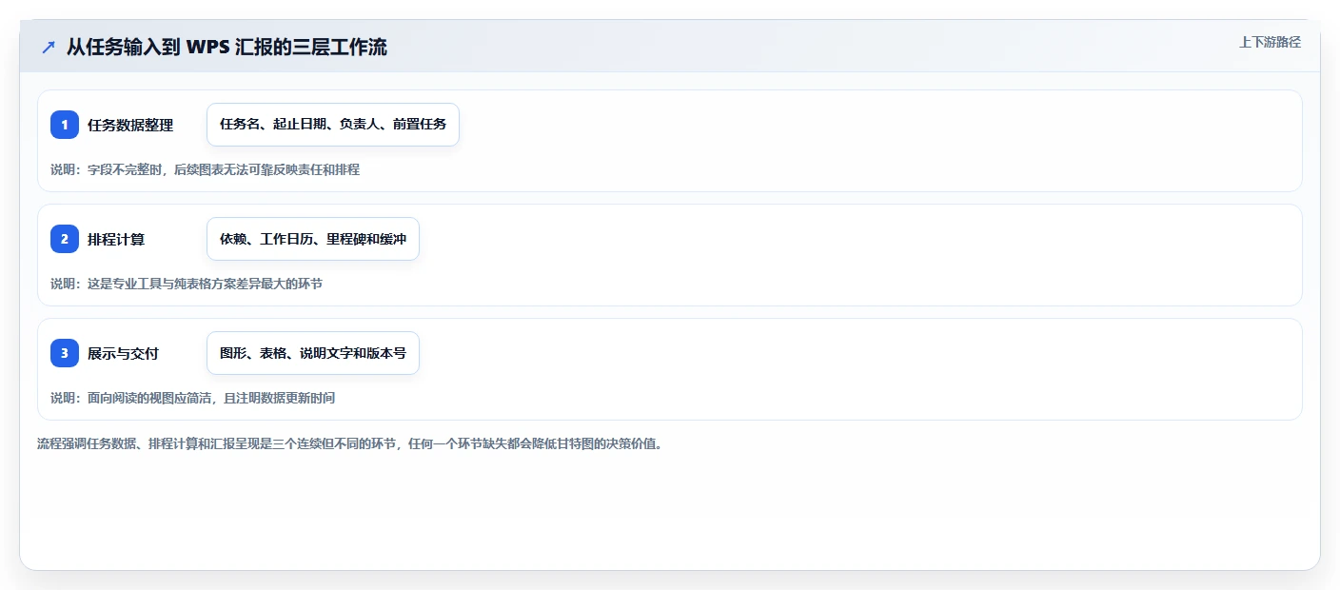Click the heading 从任务输入到 WPS 汇报的三层工作流

[x=227, y=47]
